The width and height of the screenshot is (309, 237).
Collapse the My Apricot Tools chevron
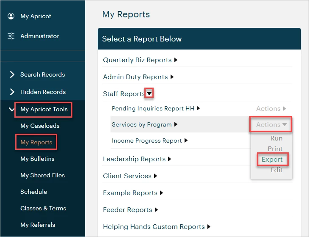[x=11, y=109]
